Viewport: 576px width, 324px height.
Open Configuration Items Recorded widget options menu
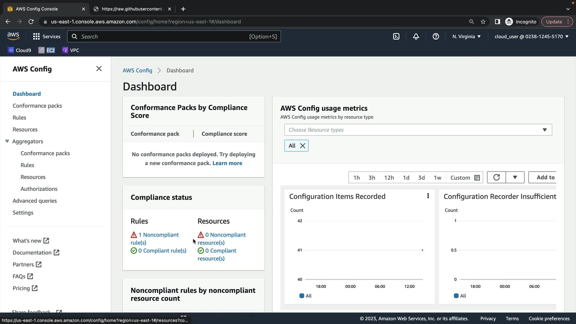pyautogui.click(x=428, y=196)
